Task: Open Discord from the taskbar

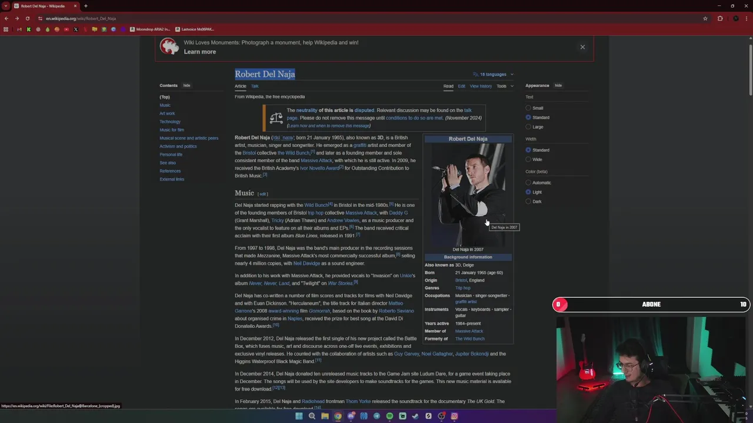Action: (351, 416)
